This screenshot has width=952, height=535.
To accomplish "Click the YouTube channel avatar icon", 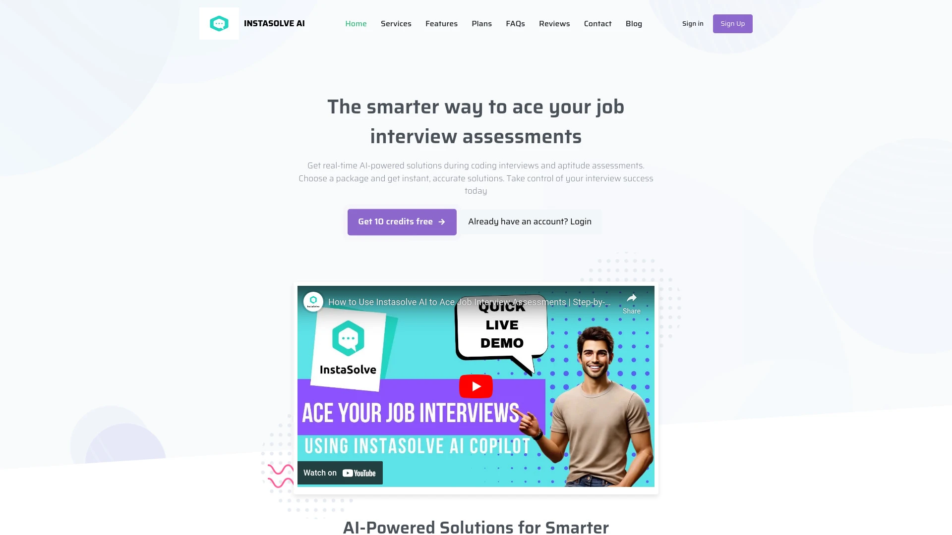I will click(x=313, y=301).
